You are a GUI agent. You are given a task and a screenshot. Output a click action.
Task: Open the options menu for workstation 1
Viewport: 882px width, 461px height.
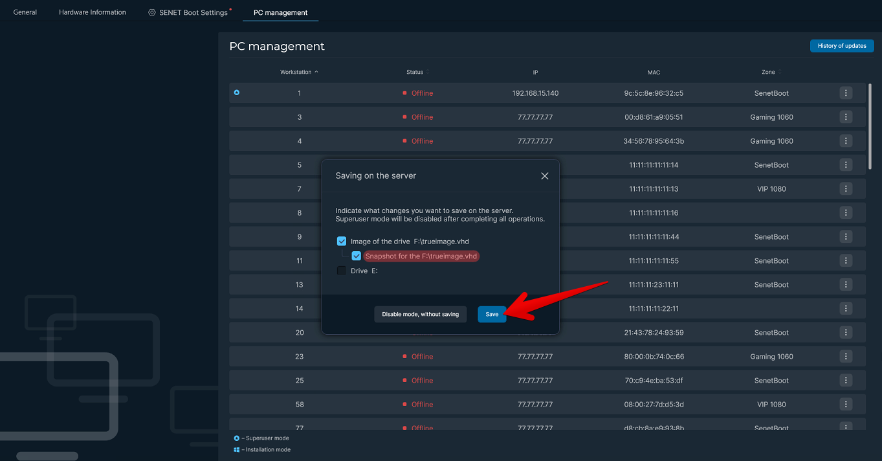[x=846, y=93]
